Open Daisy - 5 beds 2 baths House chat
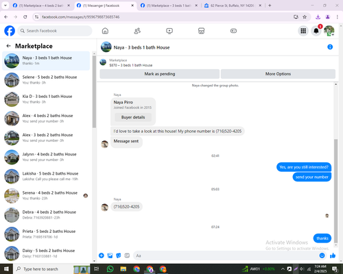 [x=46, y=253]
